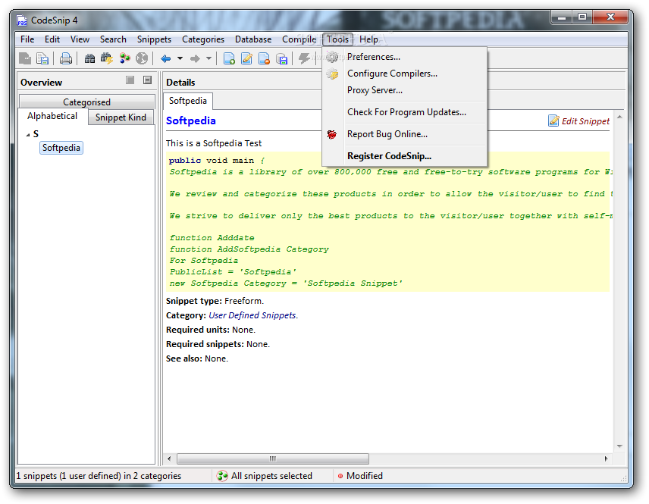The height and width of the screenshot is (504, 649).
Task: Click the Save Unit toolbar icon
Action: (x=42, y=58)
